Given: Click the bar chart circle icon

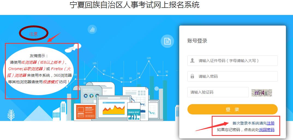Looking at the screenshot, I should click(x=92, y=29).
